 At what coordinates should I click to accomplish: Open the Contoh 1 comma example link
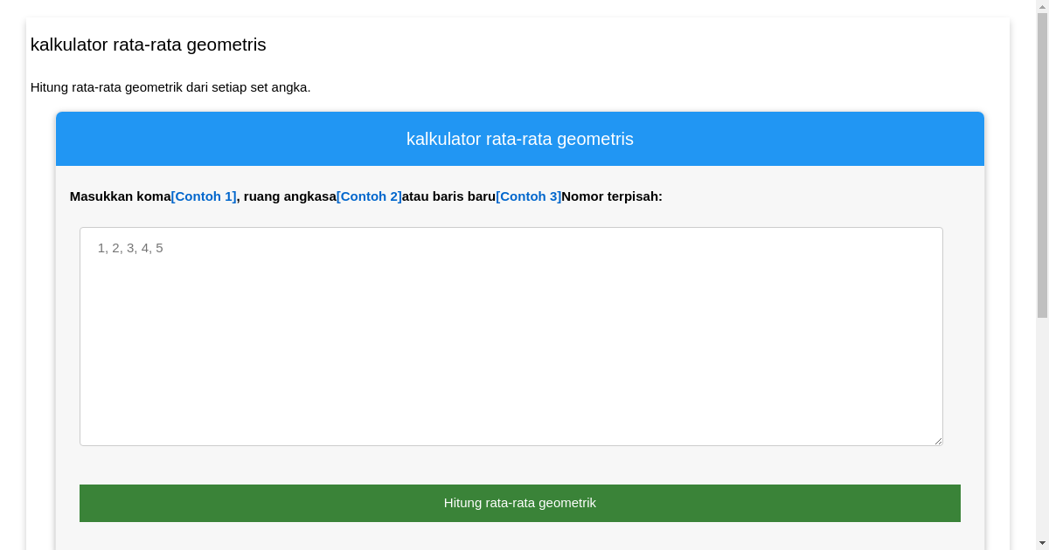click(204, 196)
